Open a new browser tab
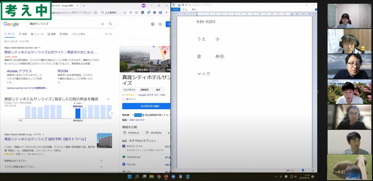 point(84,6)
